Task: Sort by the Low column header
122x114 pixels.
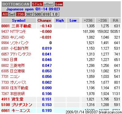Action: click(x=73, y=21)
